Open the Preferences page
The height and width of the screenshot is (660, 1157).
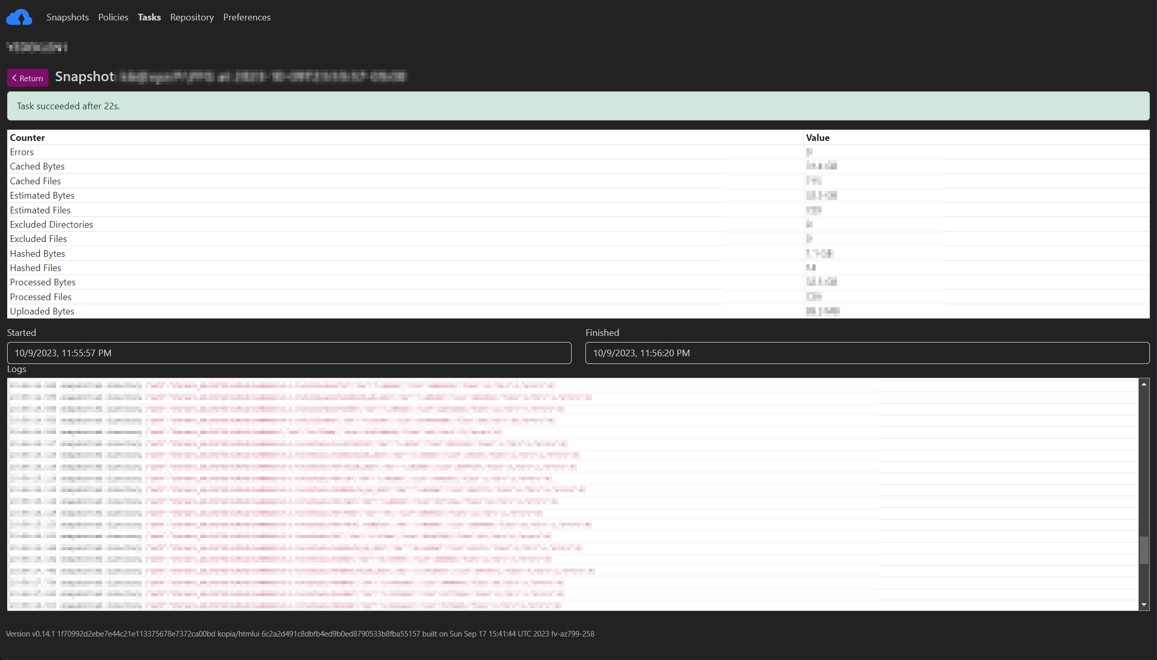click(x=247, y=17)
